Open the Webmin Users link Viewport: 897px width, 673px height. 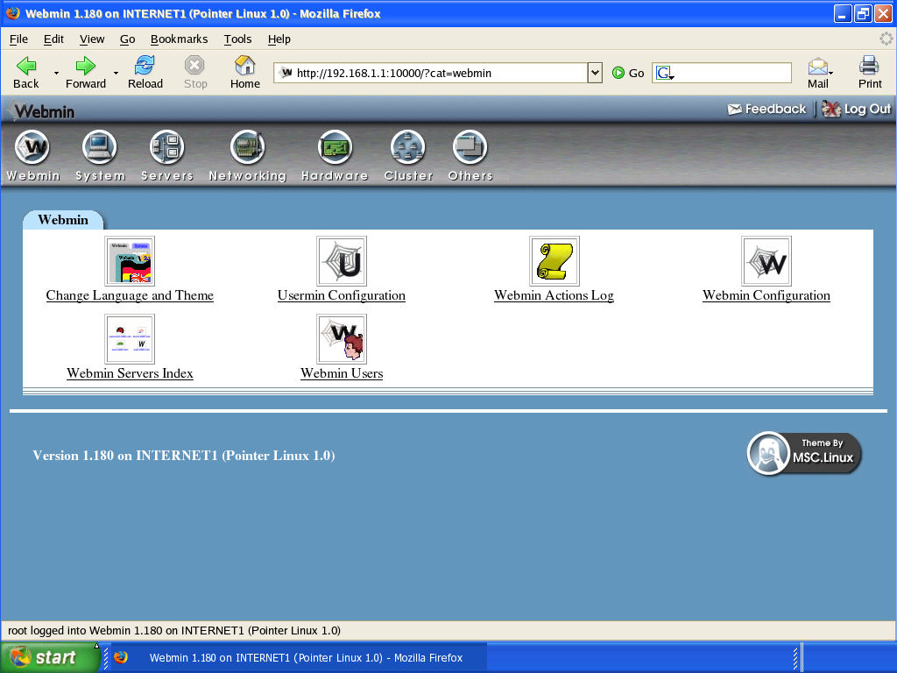(x=342, y=373)
